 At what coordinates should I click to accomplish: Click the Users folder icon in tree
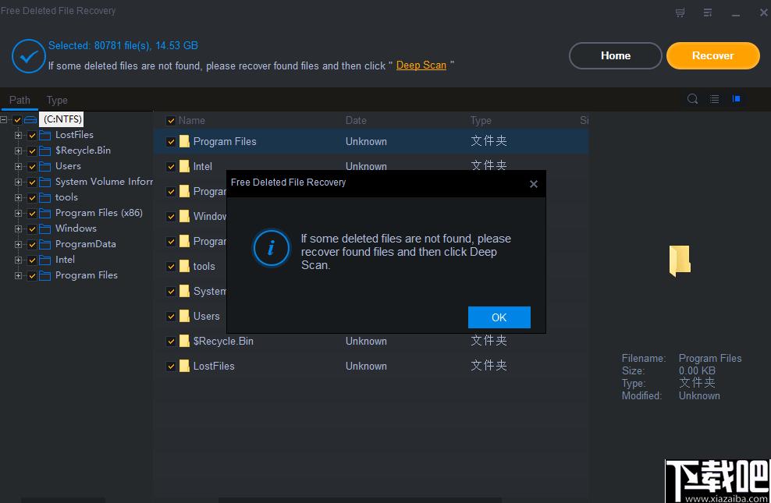(x=44, y=167)
